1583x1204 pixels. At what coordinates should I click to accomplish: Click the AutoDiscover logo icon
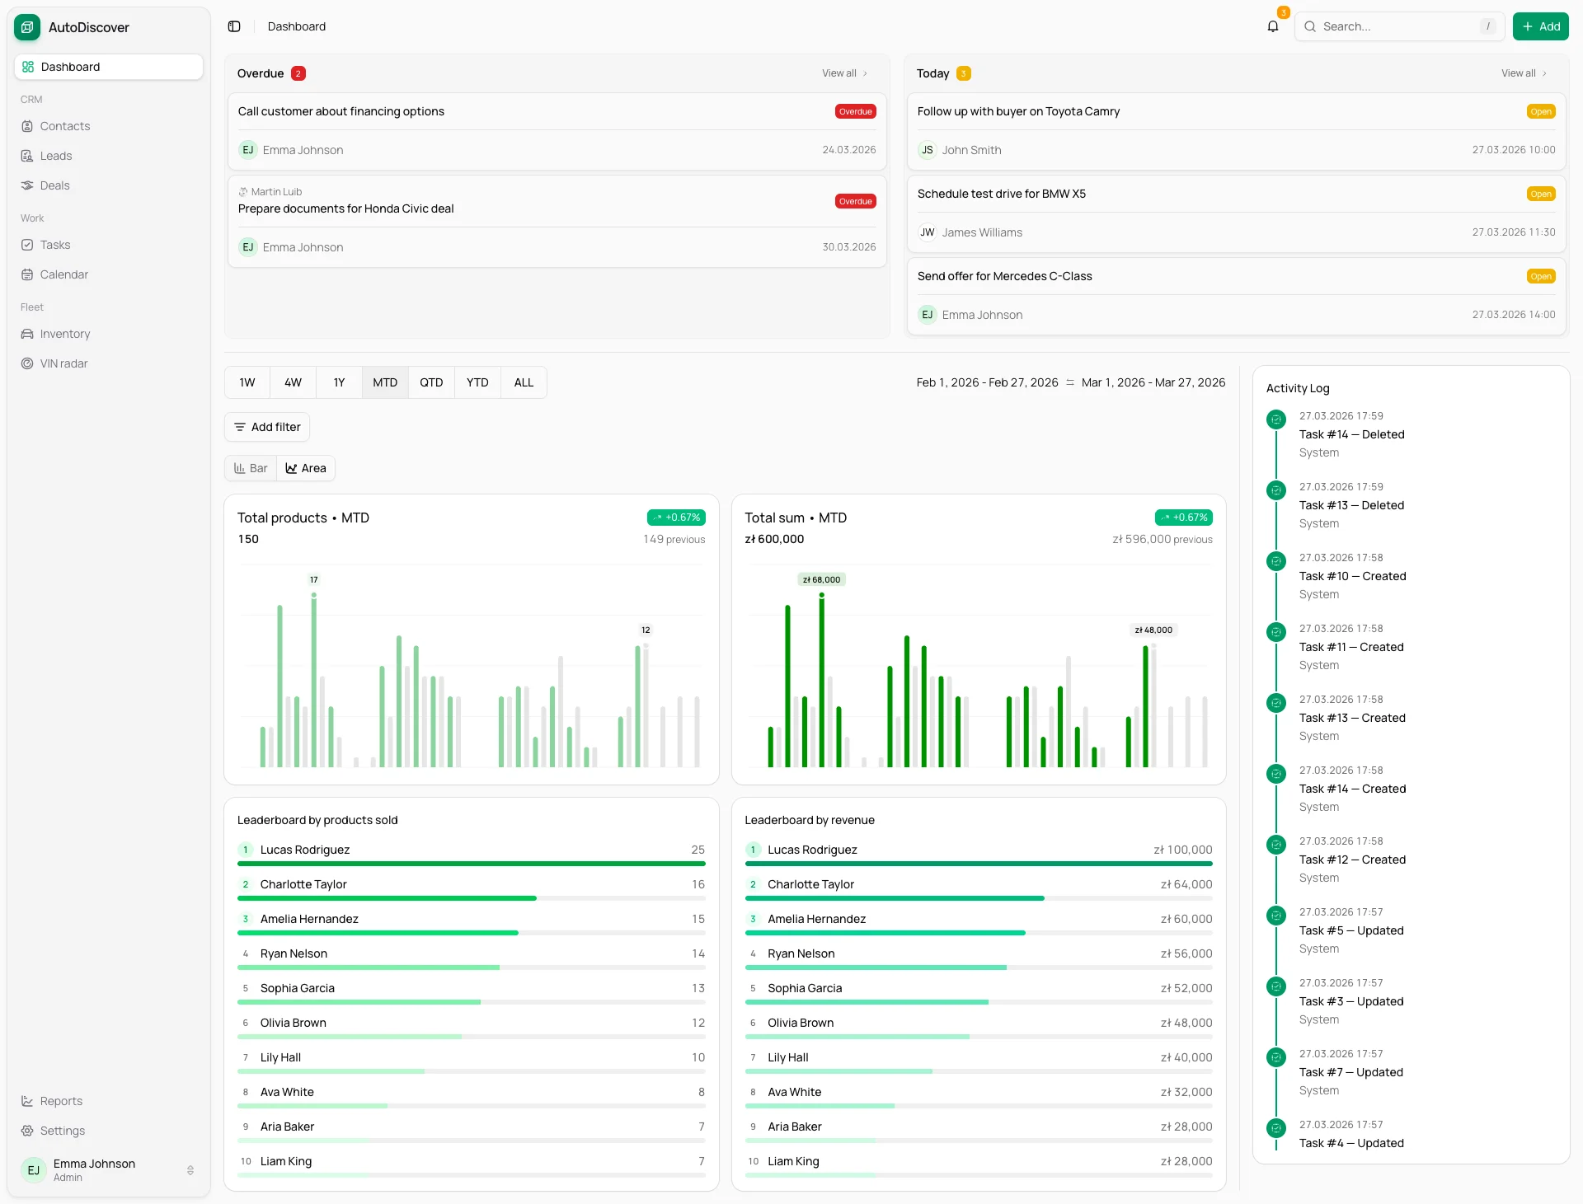pos(26,27)
